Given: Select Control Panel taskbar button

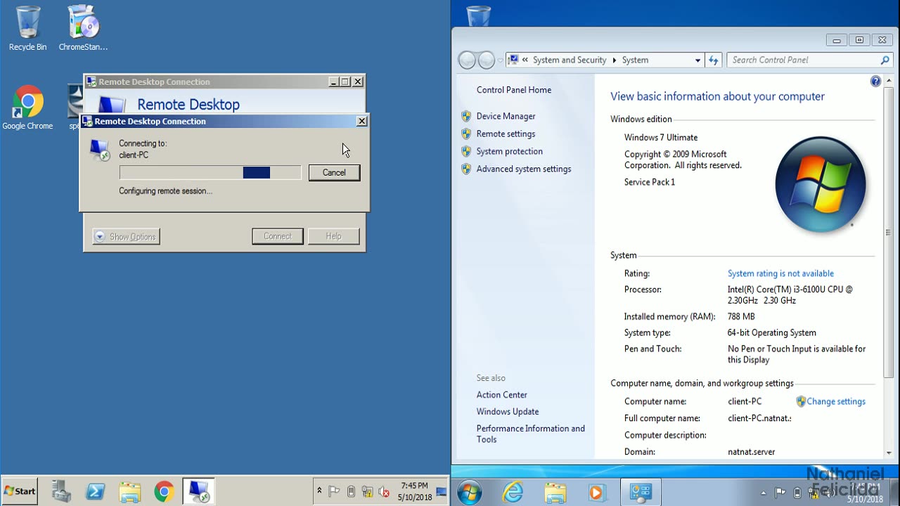Looking at the screenshot, I should coord(640,493).
